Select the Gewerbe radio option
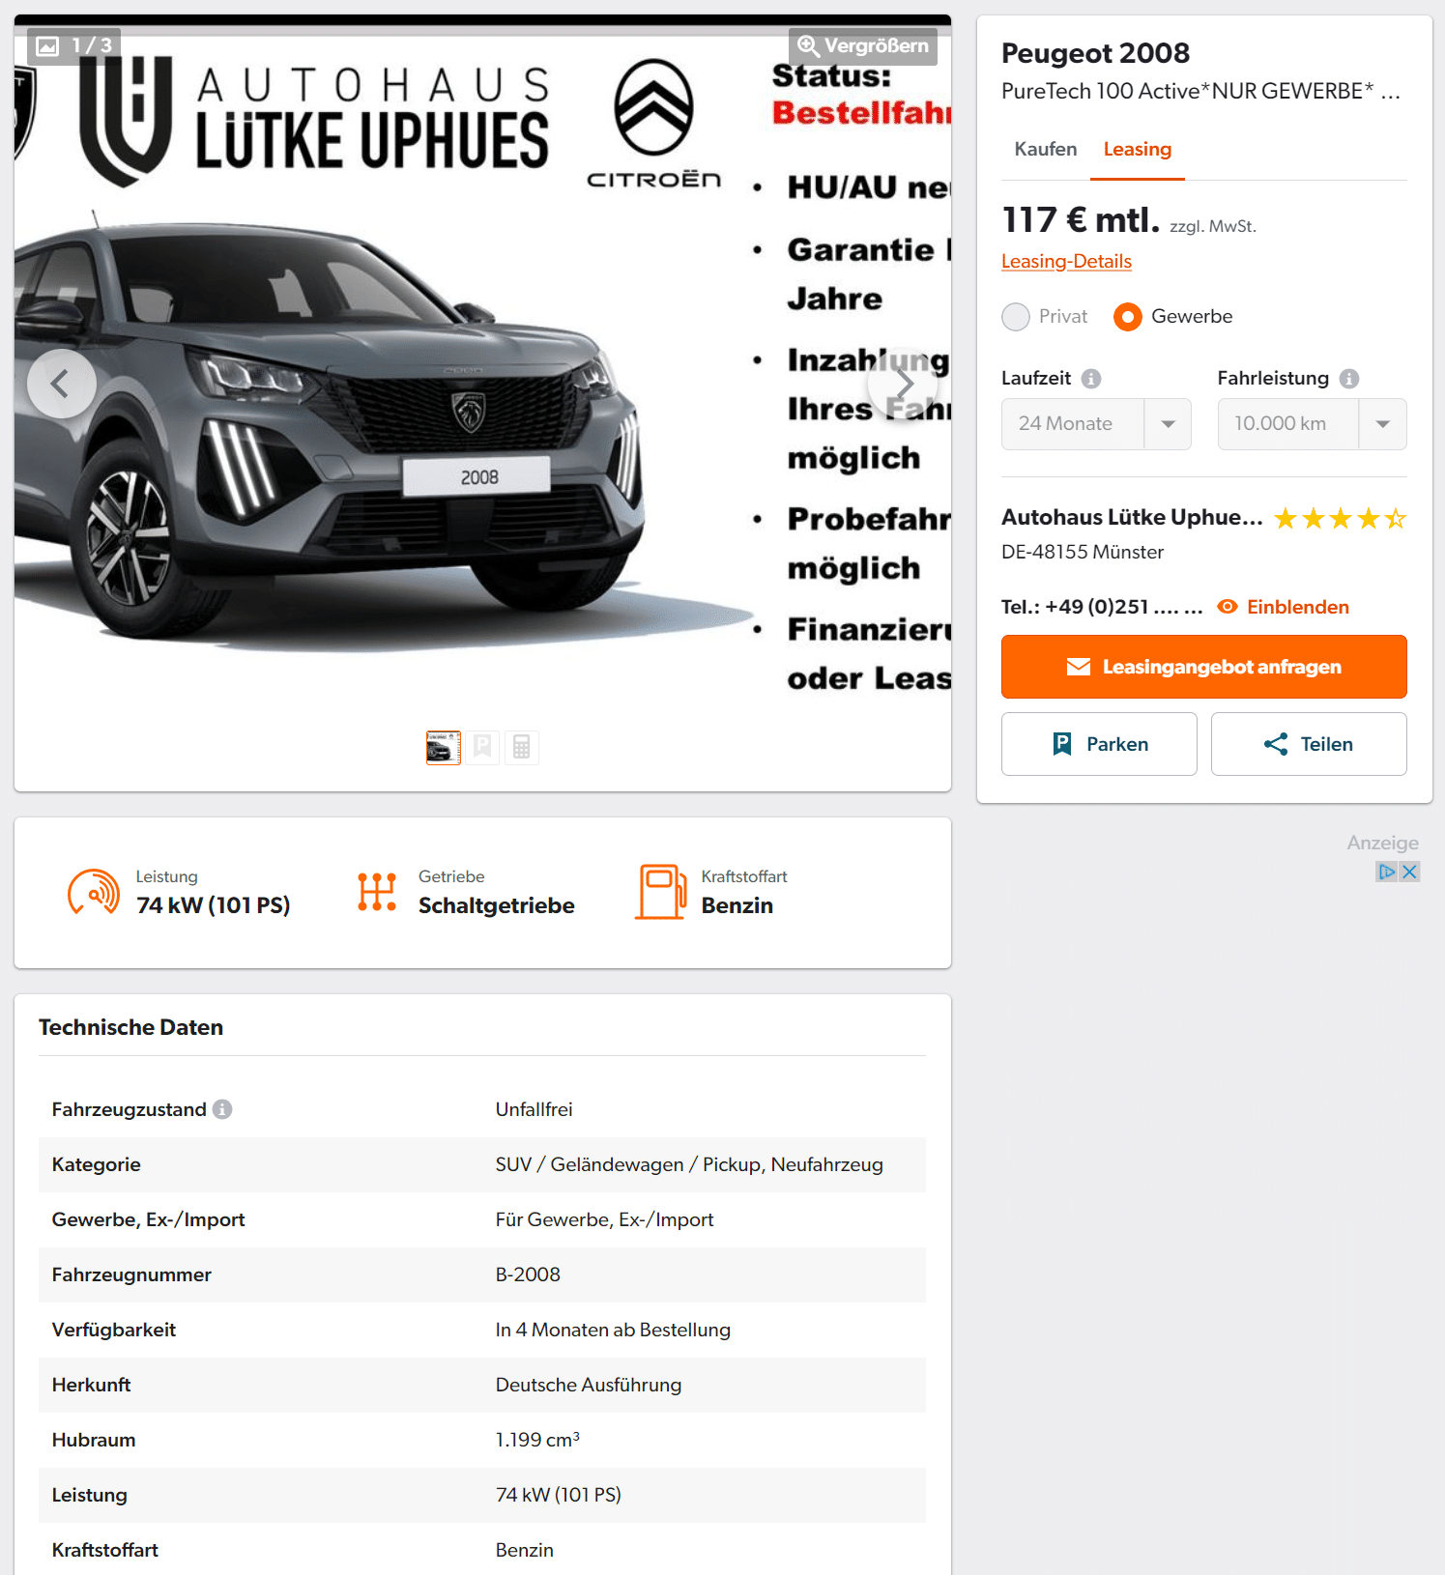This screenshot has height=1575, width=1445. [x=1127, y=317]
